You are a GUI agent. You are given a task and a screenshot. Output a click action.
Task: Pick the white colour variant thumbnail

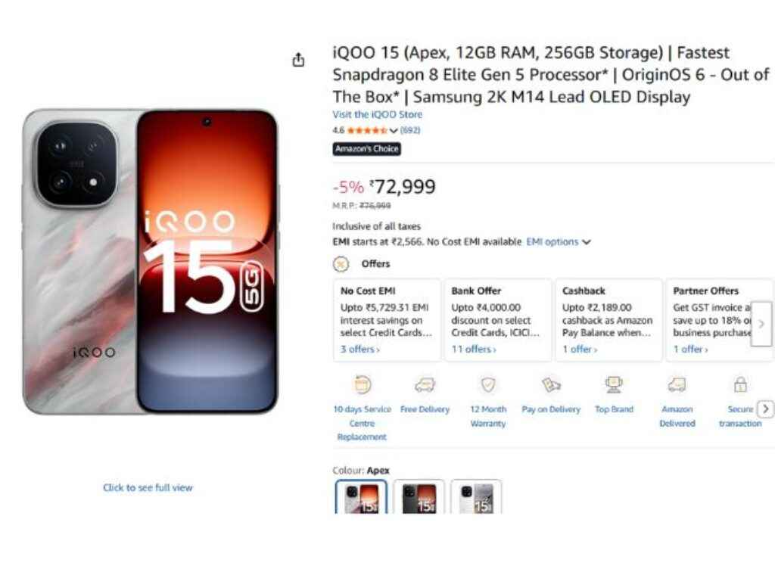tap(476, 498)
